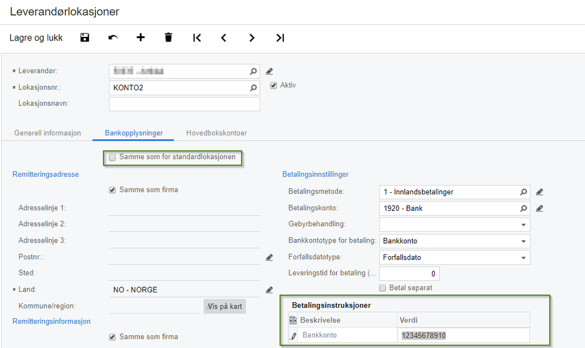Open lookup magnifier in Lokasjonsnr. field
Viewport: 585px width, 348px height.
click(254, 88)
